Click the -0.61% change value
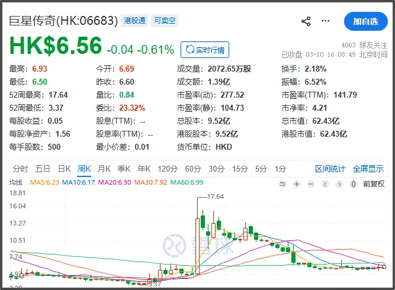Viewport: 395px width, 290px height. pyautogui.click(x=156, y=50)
